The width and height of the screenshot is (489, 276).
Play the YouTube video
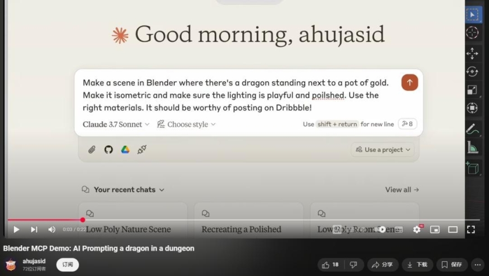[x=16, y=229]
